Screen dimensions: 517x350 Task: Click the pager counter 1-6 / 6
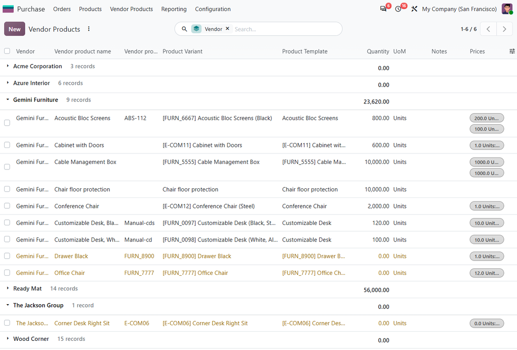coord(469,29)
